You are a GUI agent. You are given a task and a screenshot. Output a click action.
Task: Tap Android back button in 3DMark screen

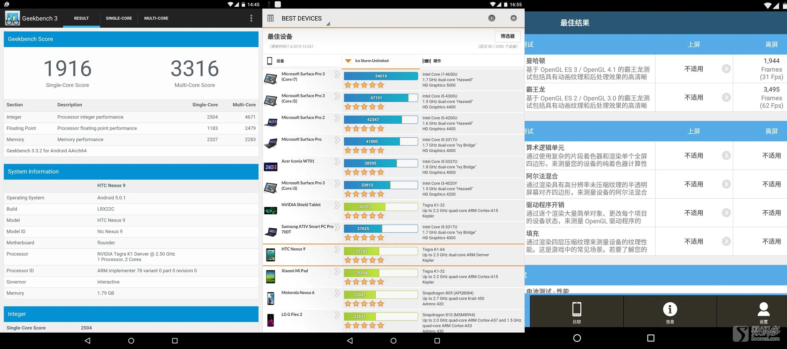tap(350, 340)
